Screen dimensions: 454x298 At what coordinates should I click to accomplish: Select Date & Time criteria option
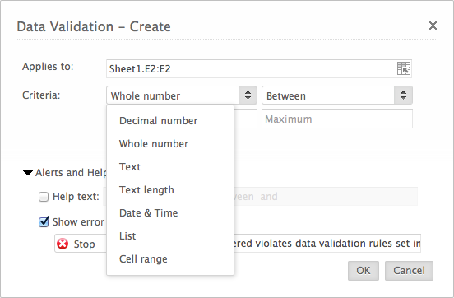pyautogui.click(x=149, y=213)
